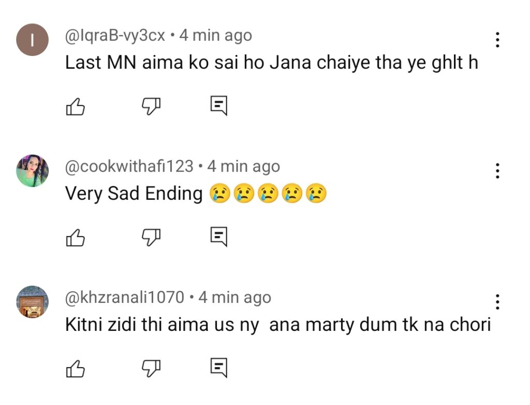Dislike the comment by @IqraB-vy3cx
Screen dimensions: 530x405
tap(151, 107)
